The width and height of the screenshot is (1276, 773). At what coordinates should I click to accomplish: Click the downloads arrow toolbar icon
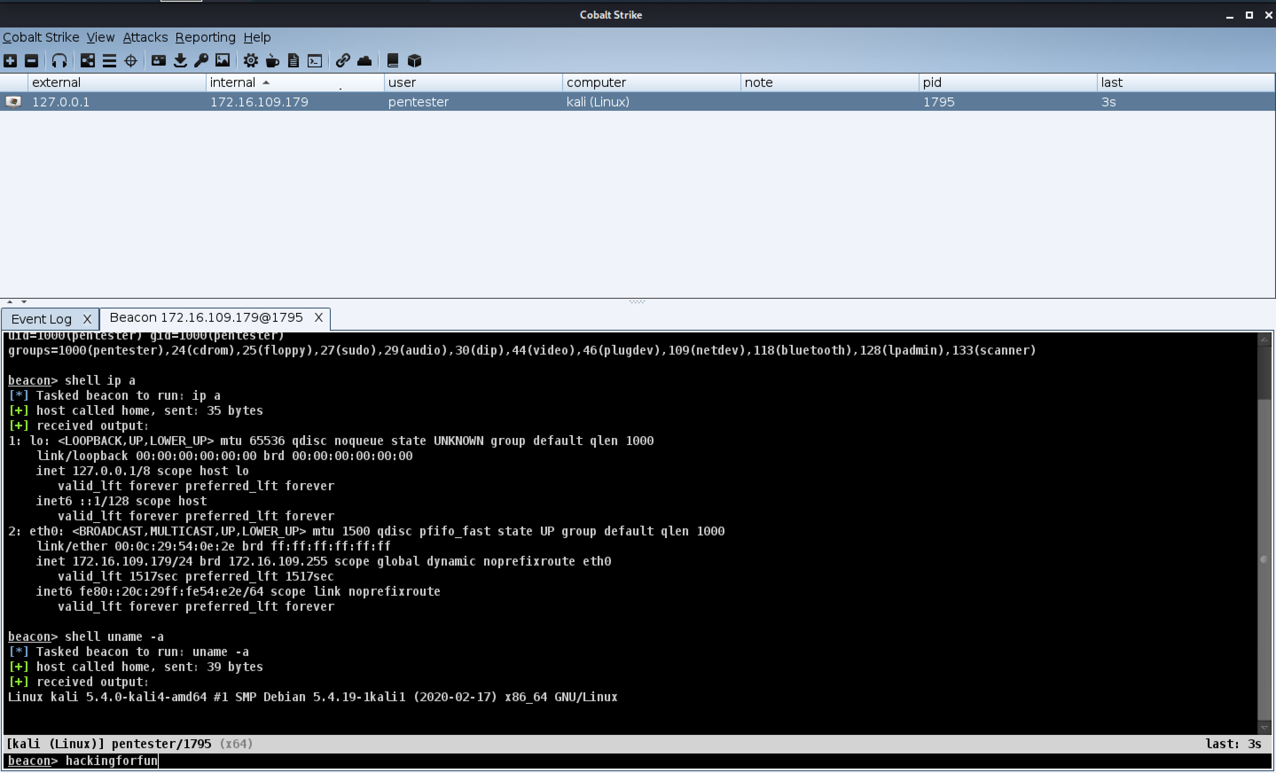180,61
